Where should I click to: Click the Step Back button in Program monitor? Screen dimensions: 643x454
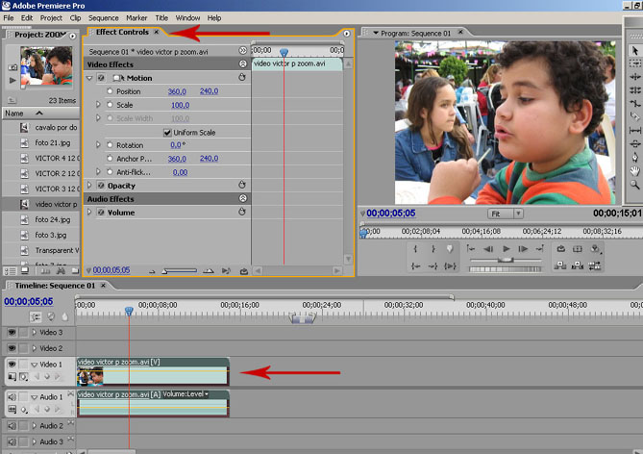click(x=489, y=248)
